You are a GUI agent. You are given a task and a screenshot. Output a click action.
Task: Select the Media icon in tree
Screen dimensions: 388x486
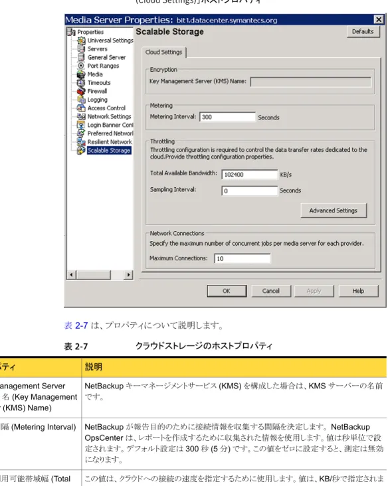tap(81, 74)
